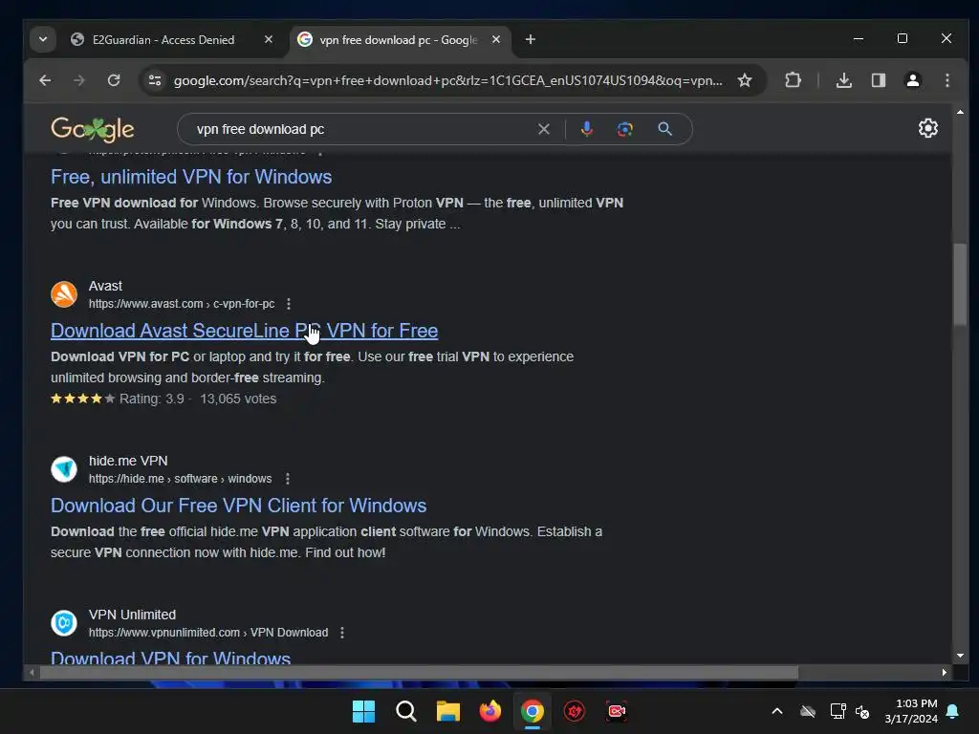Click the horizontal scrollbar thumb
979x734 pixels.
(x=419, y=672)
